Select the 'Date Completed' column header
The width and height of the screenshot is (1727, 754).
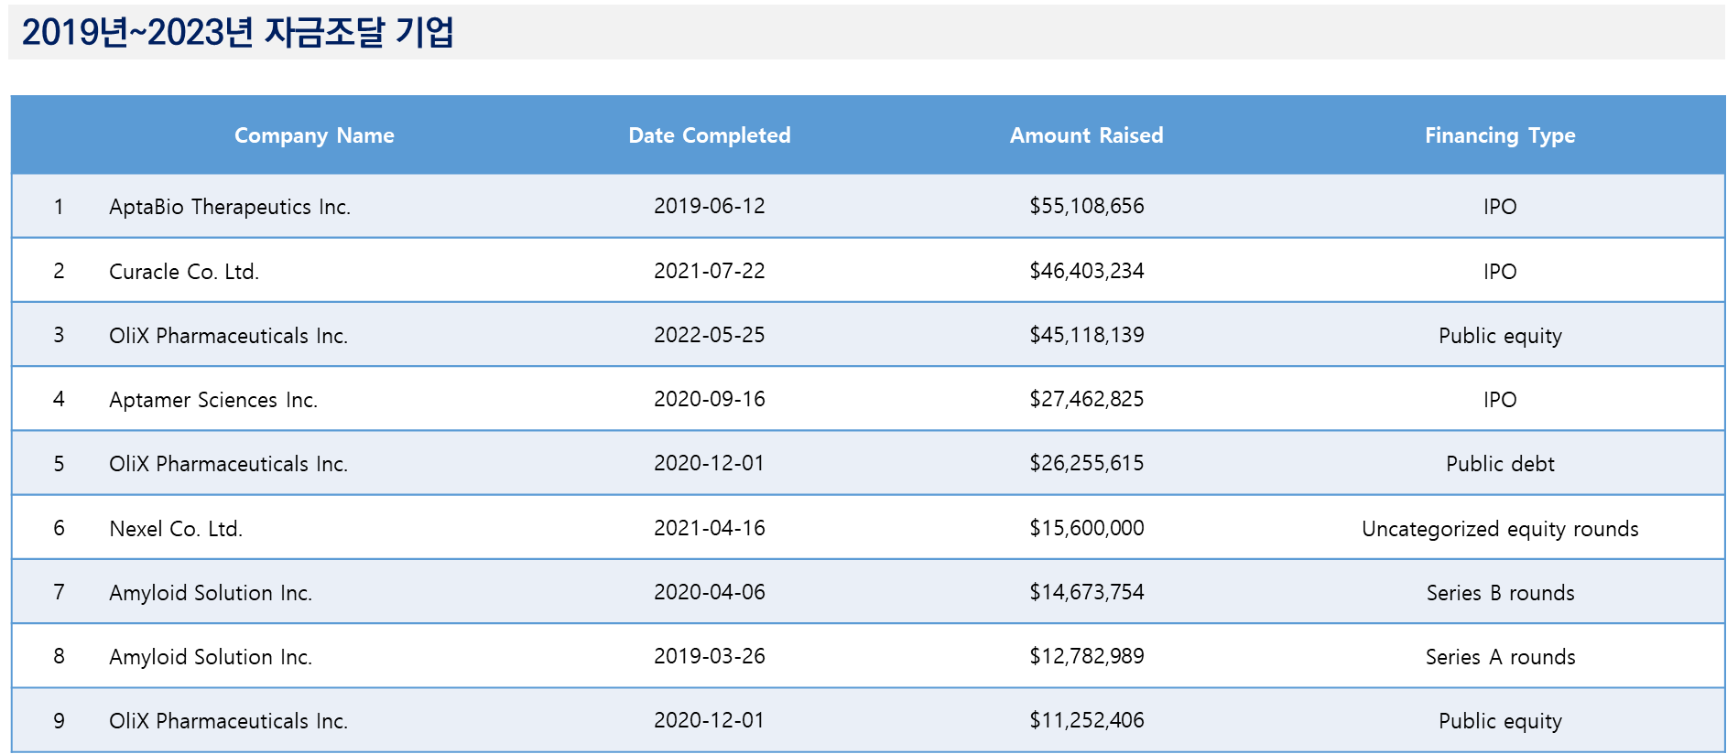click(710, 135)
